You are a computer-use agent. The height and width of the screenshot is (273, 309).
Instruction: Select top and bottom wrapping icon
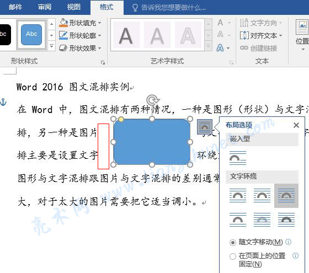[x=238, y=220]
